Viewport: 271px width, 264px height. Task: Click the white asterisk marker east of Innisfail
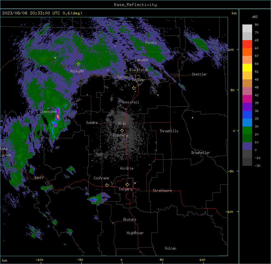158,95
